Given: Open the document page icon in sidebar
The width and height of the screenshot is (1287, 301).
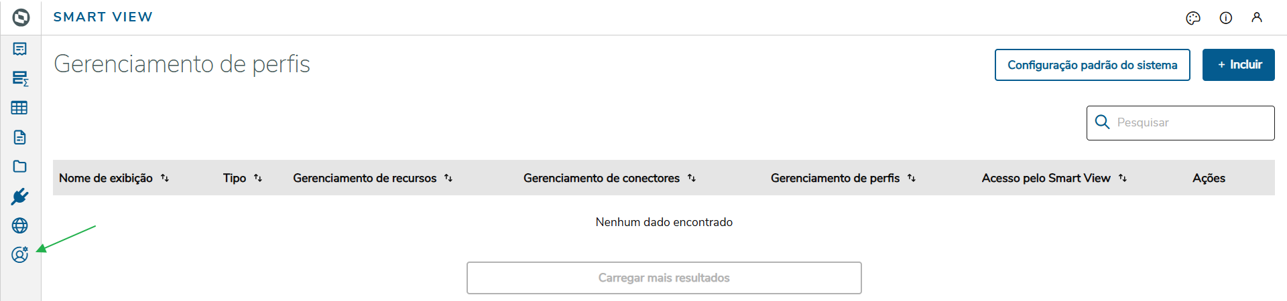Looking at the screenshot, I should click(20, 137).
